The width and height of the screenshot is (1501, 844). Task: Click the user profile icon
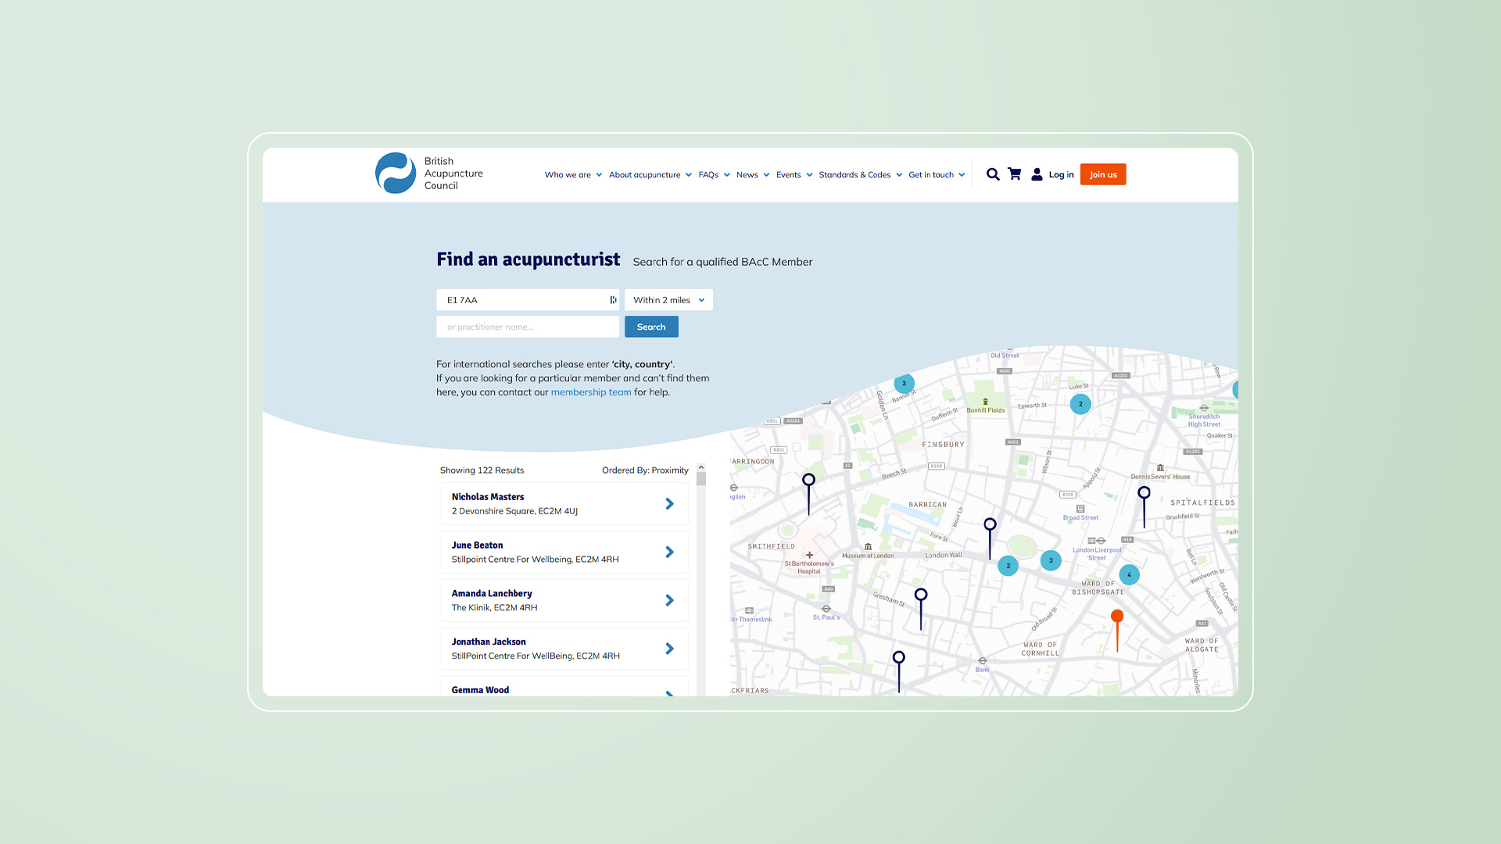(x=1037, y=174)
